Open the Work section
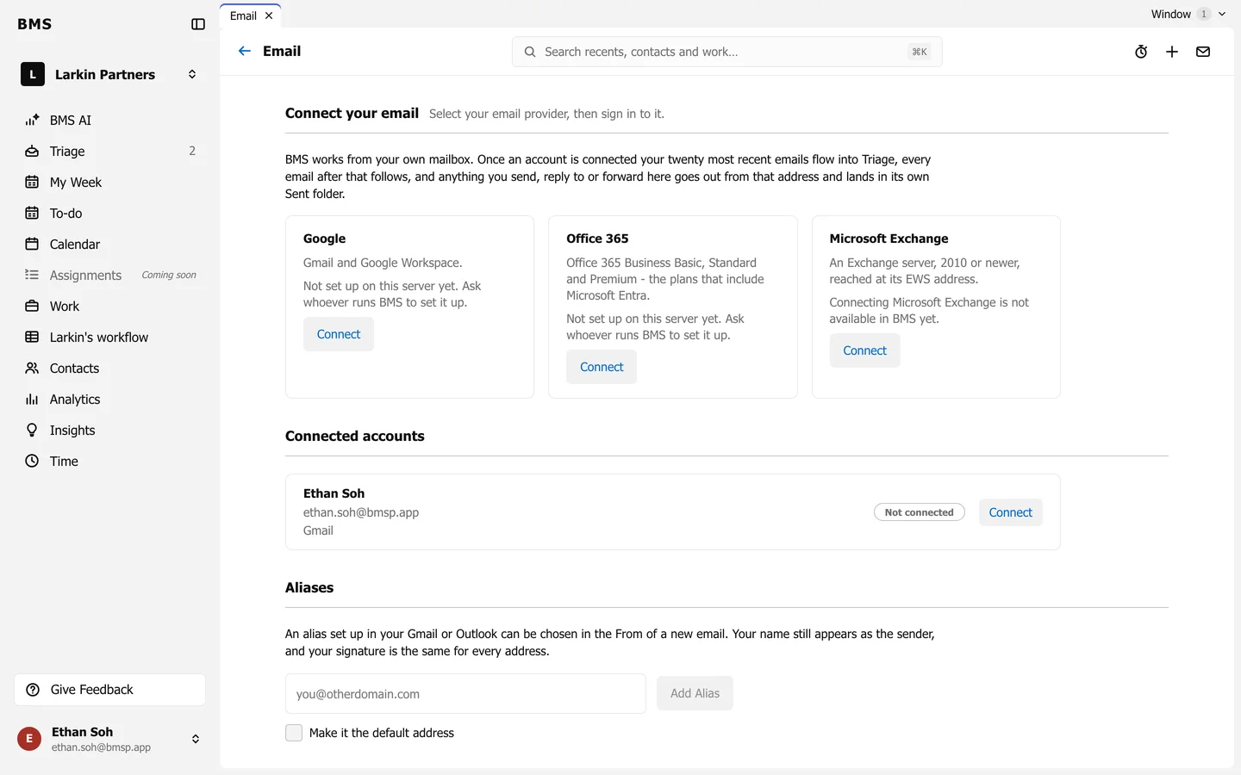 [110, 307]
